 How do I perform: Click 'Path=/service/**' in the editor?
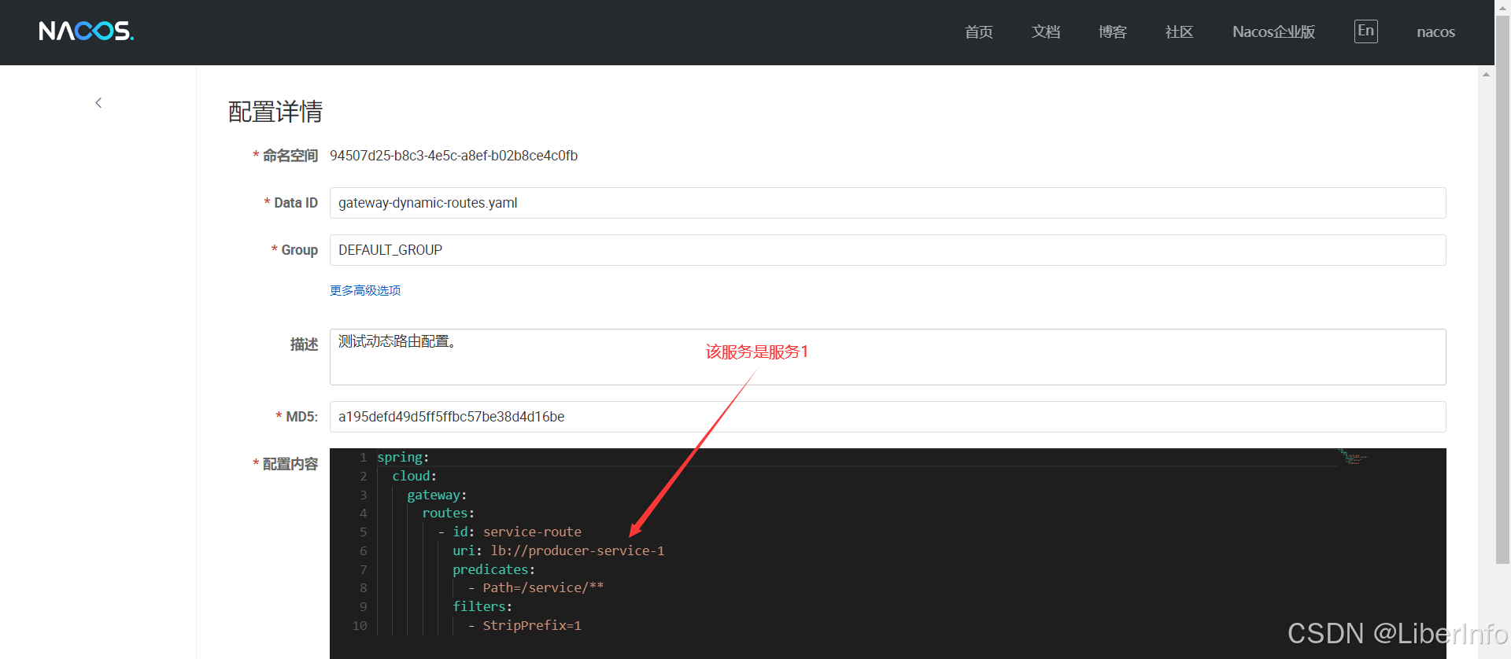click(543, 587)
